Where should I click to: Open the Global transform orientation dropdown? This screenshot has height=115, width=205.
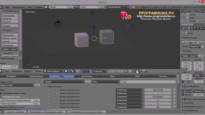(99, 71)
